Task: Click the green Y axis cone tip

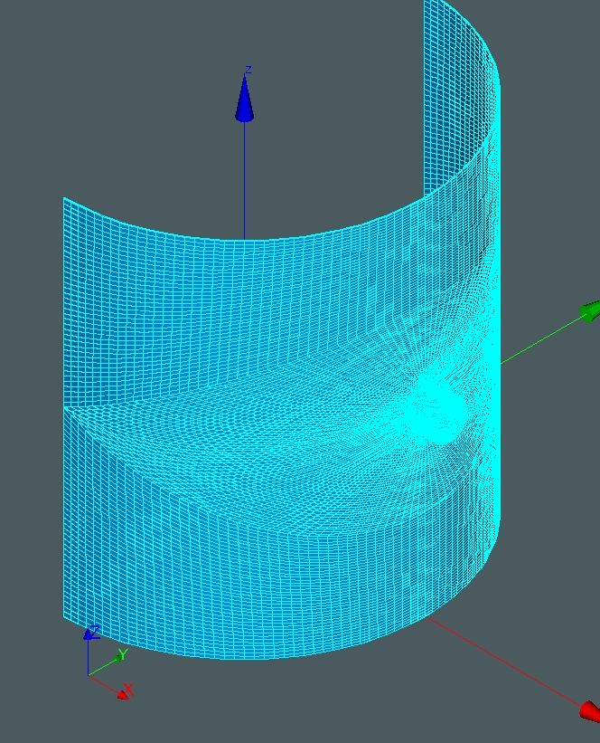Action: (591, 312)
